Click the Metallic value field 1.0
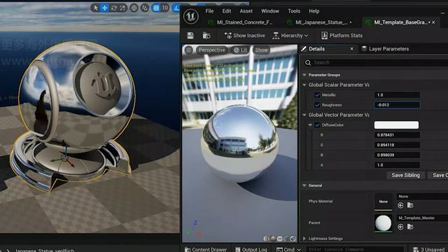Screen dimensions: 448x252 397,95
